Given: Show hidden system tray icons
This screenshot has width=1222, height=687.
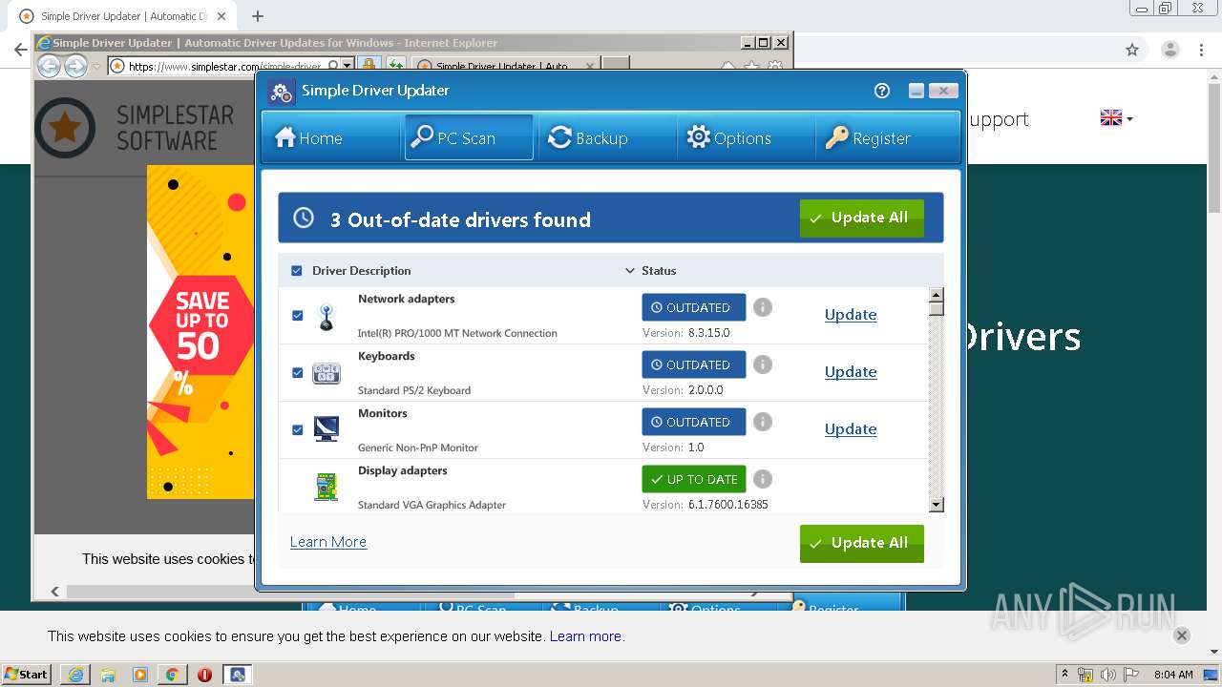Looking at the screenshot, I should [x=1064, y=675].
